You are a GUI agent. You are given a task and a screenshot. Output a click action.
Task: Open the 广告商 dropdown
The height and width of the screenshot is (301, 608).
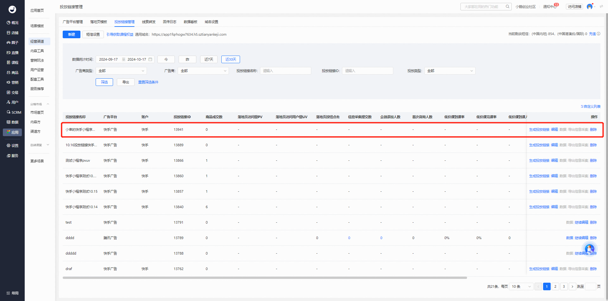tap(203, 71)
